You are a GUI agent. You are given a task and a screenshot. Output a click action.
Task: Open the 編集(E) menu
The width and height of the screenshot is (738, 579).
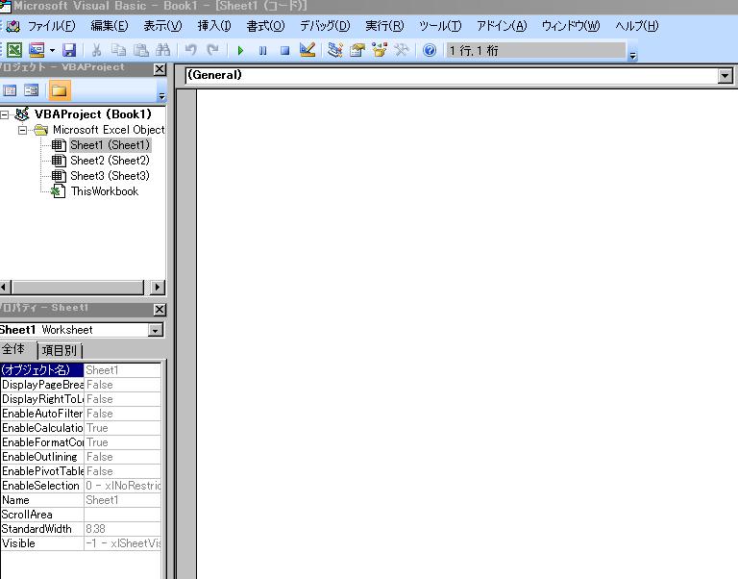[110, 26]
